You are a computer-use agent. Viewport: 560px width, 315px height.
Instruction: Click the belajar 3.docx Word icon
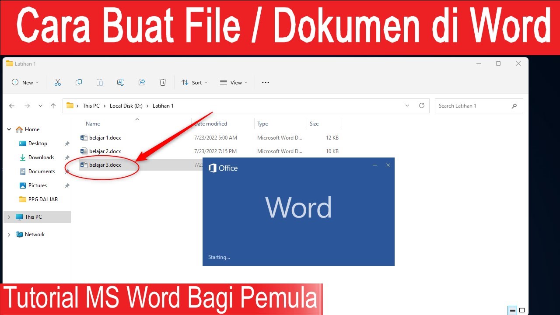pyautogui.click(x=84, y=164)
